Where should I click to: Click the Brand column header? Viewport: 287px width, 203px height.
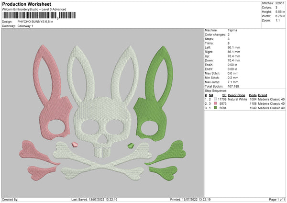coord(263,95)
